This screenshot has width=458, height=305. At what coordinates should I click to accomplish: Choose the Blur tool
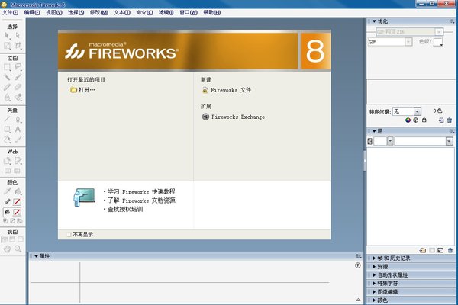point(8,97)
